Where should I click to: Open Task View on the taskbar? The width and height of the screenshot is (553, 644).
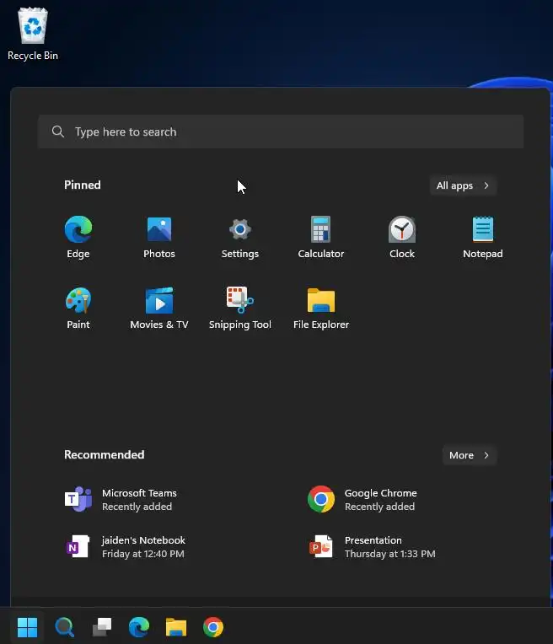[x=102, y=627]
